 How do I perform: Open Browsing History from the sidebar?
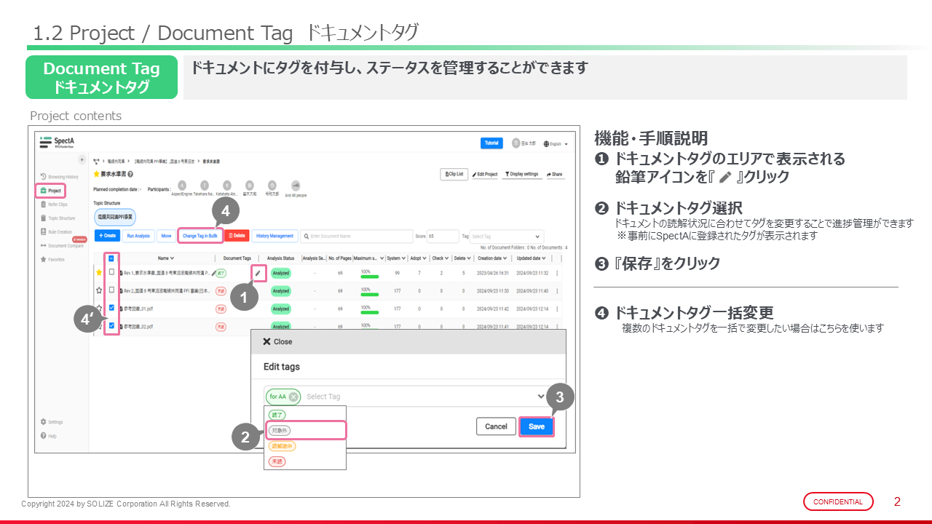tap(60, 177)
